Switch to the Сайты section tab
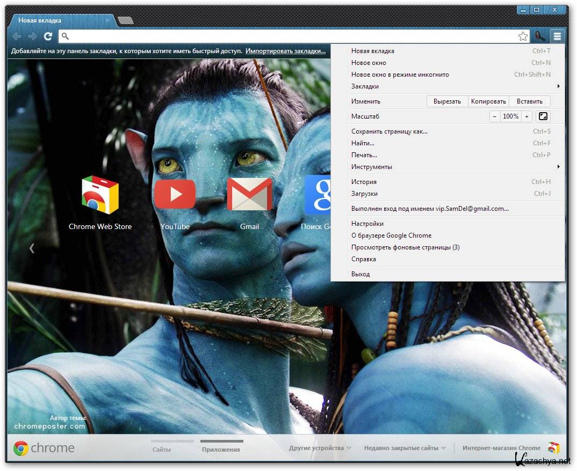The height and width of the screenshot is (471, 577). (x=161, y=450)
